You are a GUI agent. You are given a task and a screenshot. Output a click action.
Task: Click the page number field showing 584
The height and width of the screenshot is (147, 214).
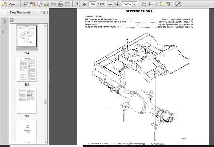[93, 4]
